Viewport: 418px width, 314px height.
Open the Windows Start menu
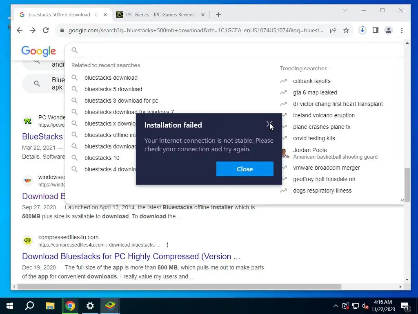[10, 306]
